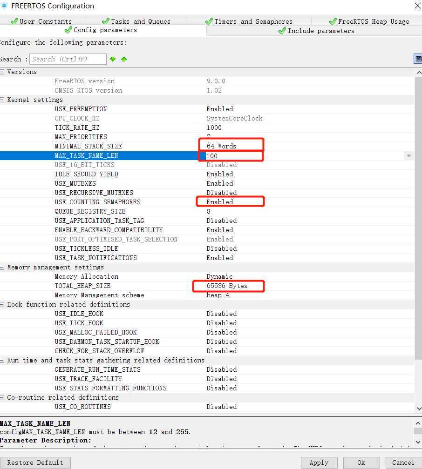422x469 pixels.
Task: Click the FREERTOS Configuration window icon
Action: [x=4, y=6]
